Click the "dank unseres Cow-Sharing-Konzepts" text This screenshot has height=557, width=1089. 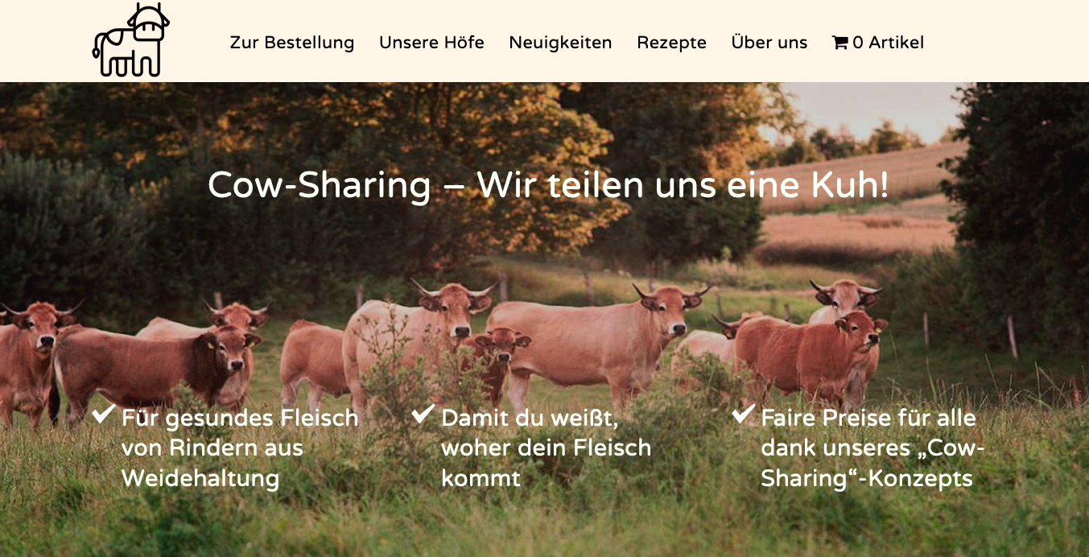pyautogui.click(x=872, y=463)
